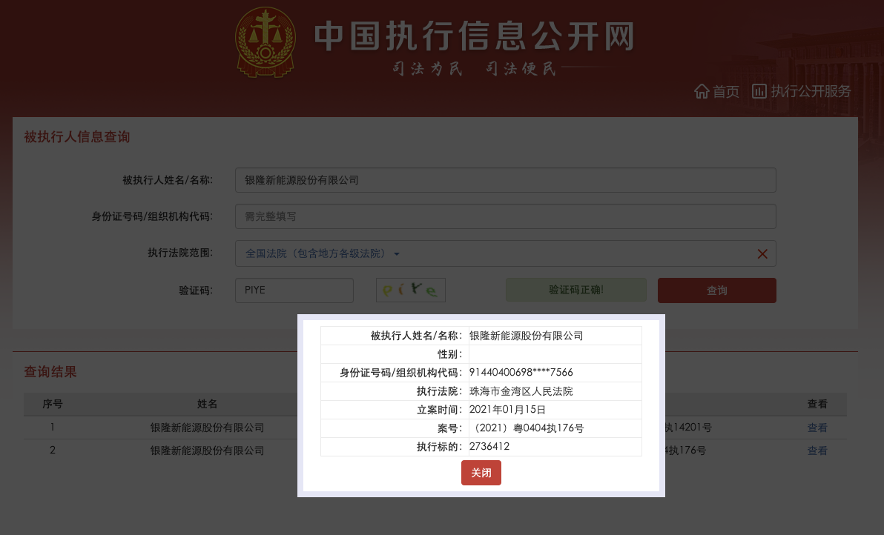Click case number ending 执14201号 in row 1
Viewport: 884px width, 535px height.
pyautogui.click(x=688, y=428)
